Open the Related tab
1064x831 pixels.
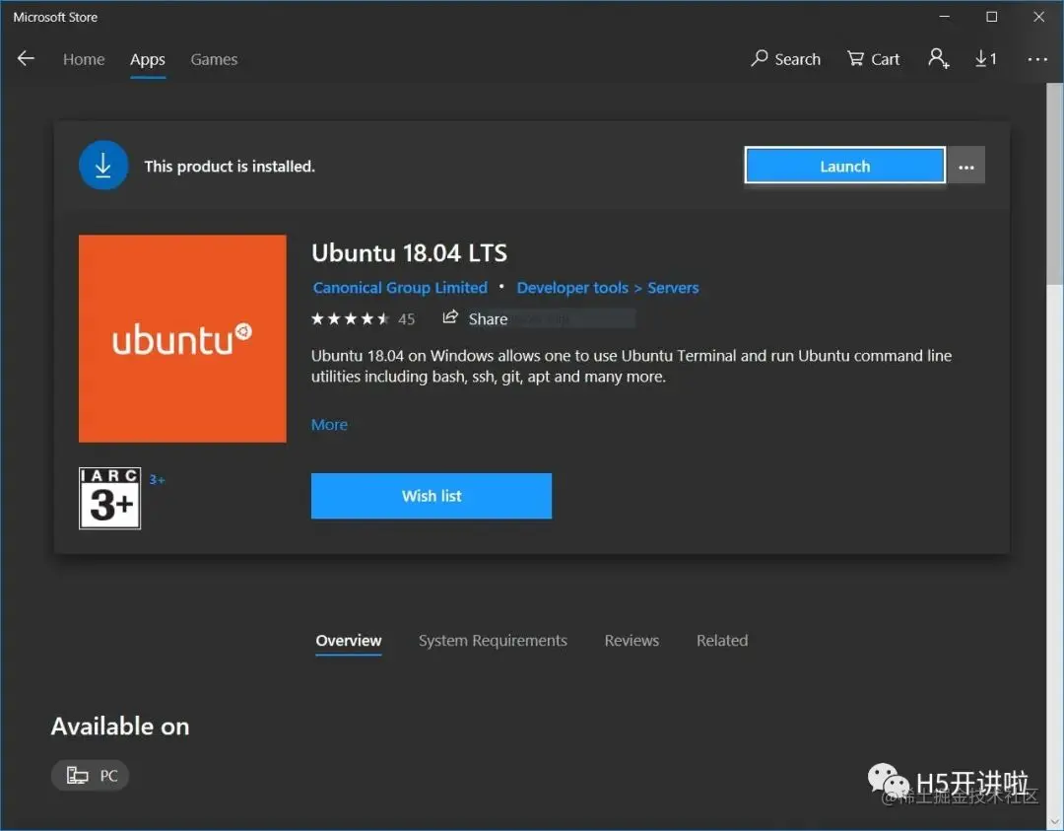(x=722, y=640)
